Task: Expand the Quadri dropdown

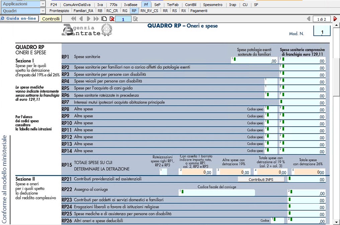Action: [43, 11]
